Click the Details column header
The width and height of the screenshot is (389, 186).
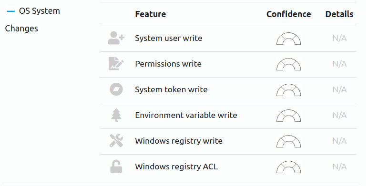(x=339, y=14)
